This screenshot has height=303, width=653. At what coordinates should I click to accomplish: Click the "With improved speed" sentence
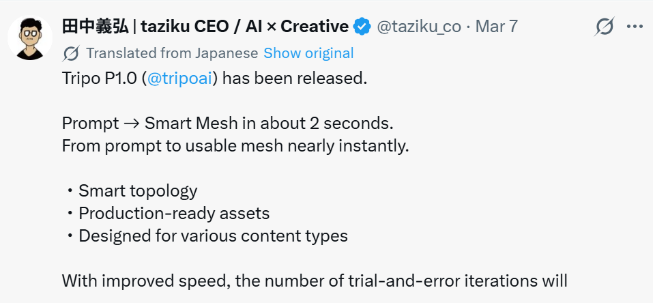click(x=314, y=280)
